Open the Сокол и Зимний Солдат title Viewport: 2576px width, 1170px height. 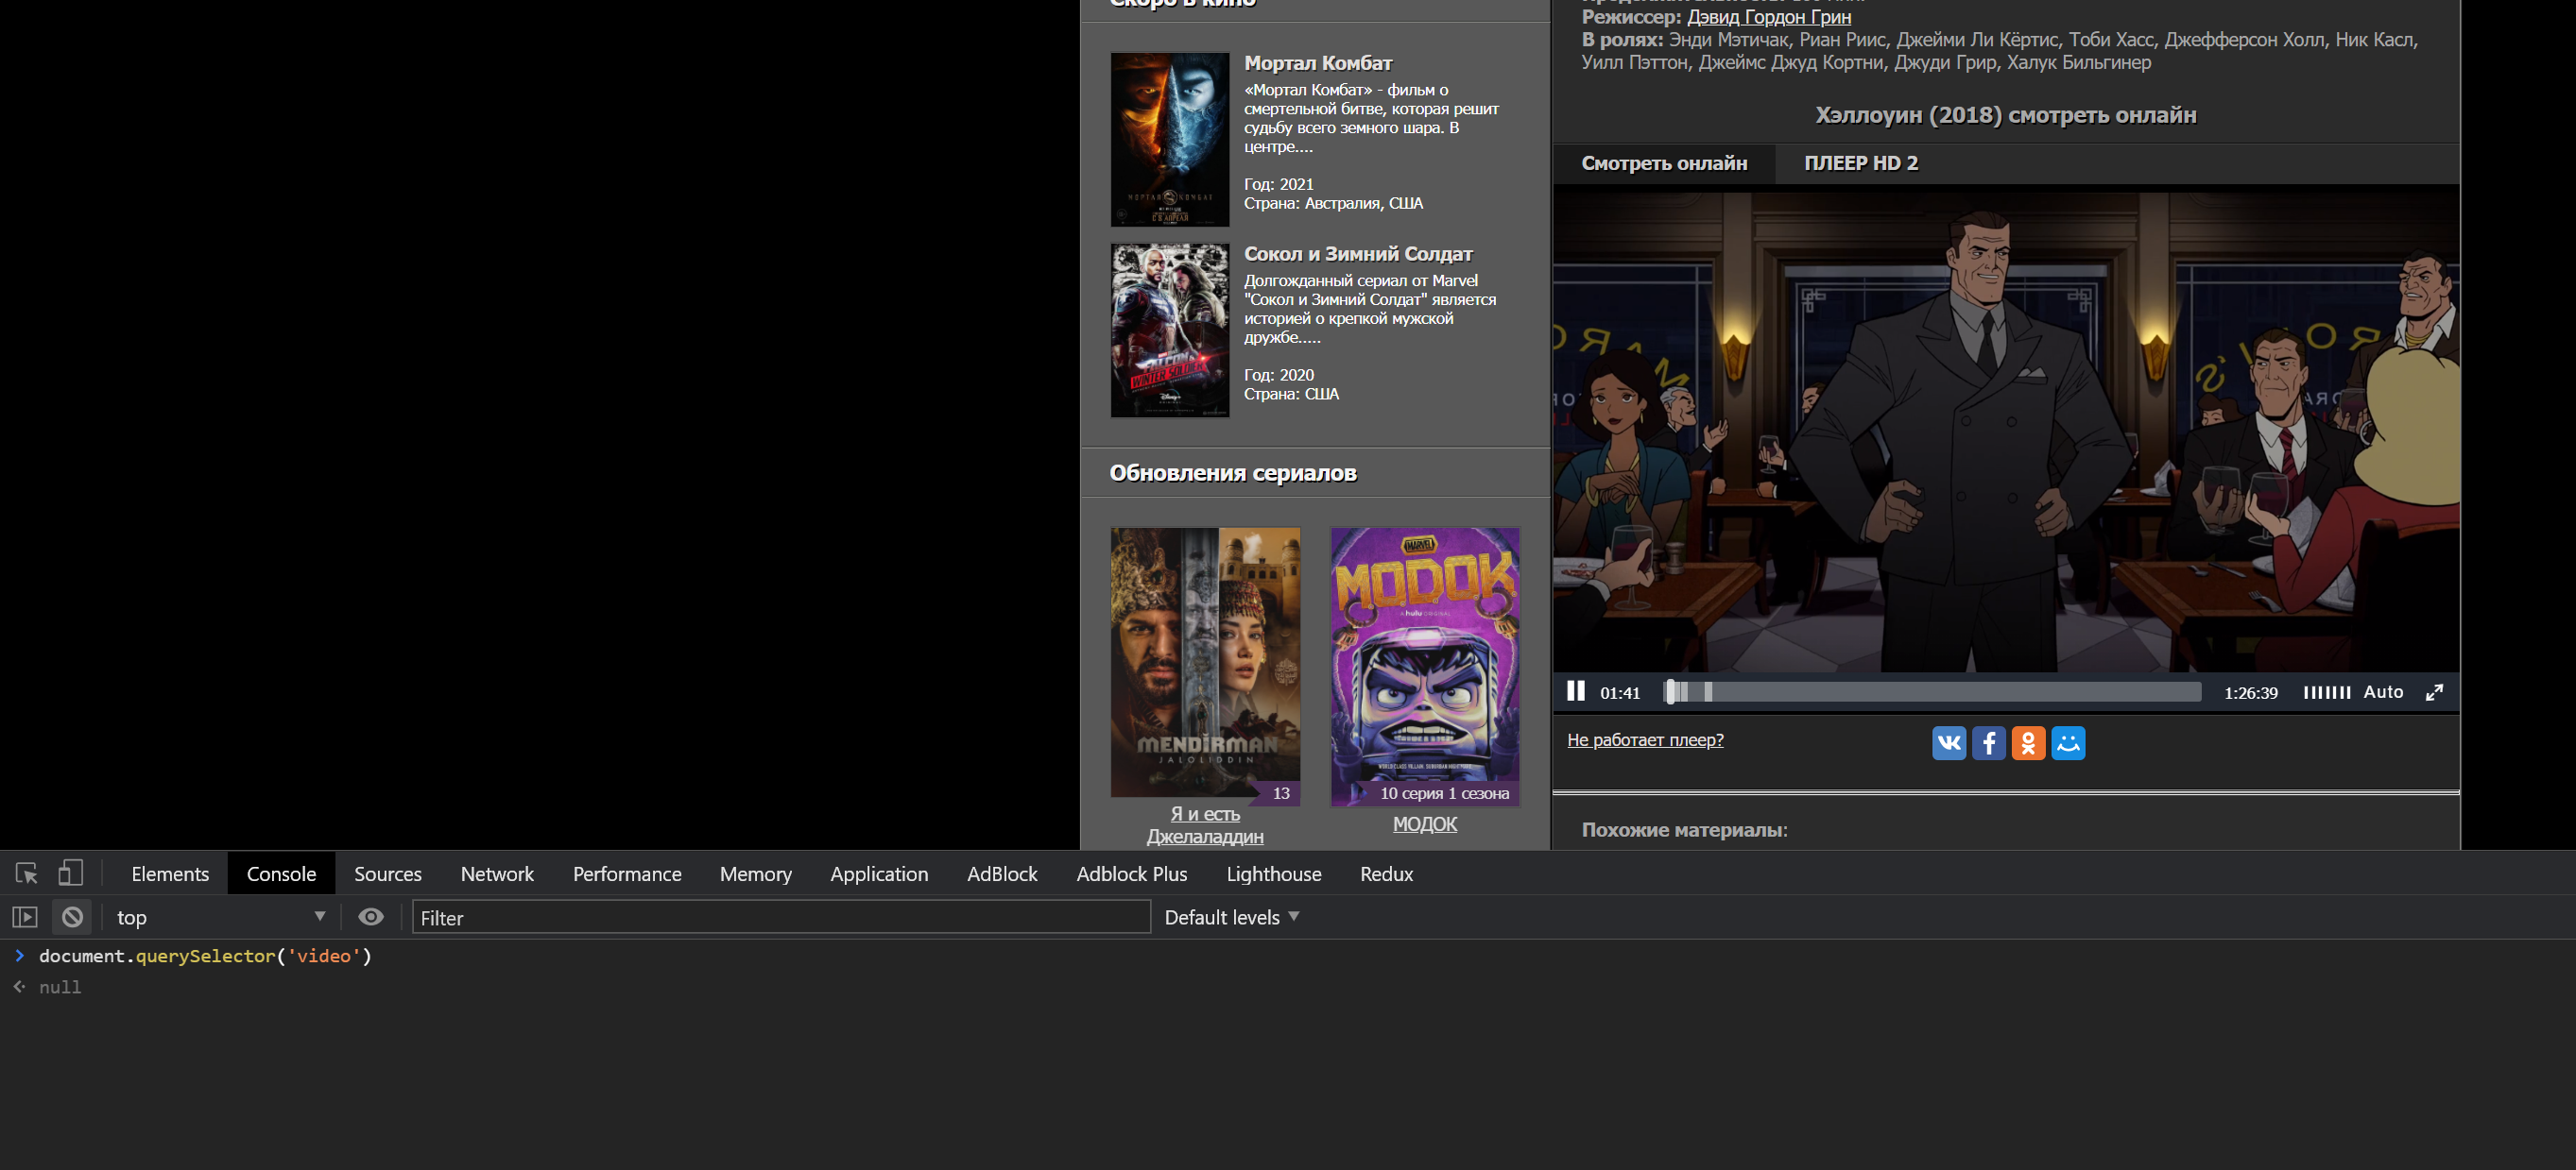click(x=1358, y=254)
